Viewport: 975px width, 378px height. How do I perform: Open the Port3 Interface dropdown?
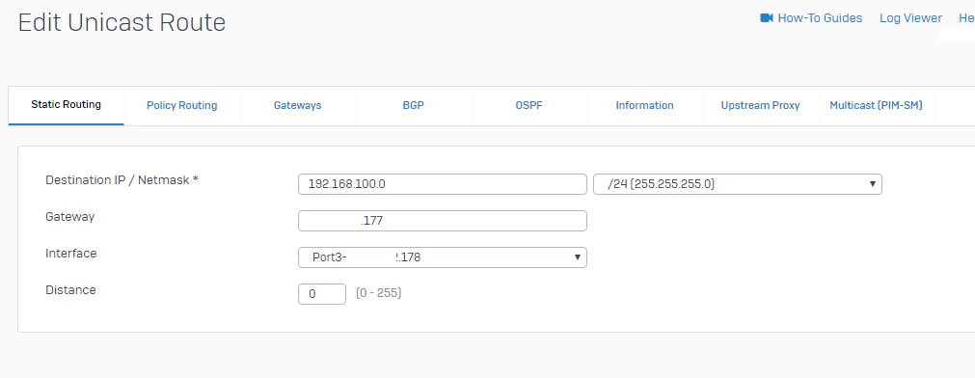442,257
